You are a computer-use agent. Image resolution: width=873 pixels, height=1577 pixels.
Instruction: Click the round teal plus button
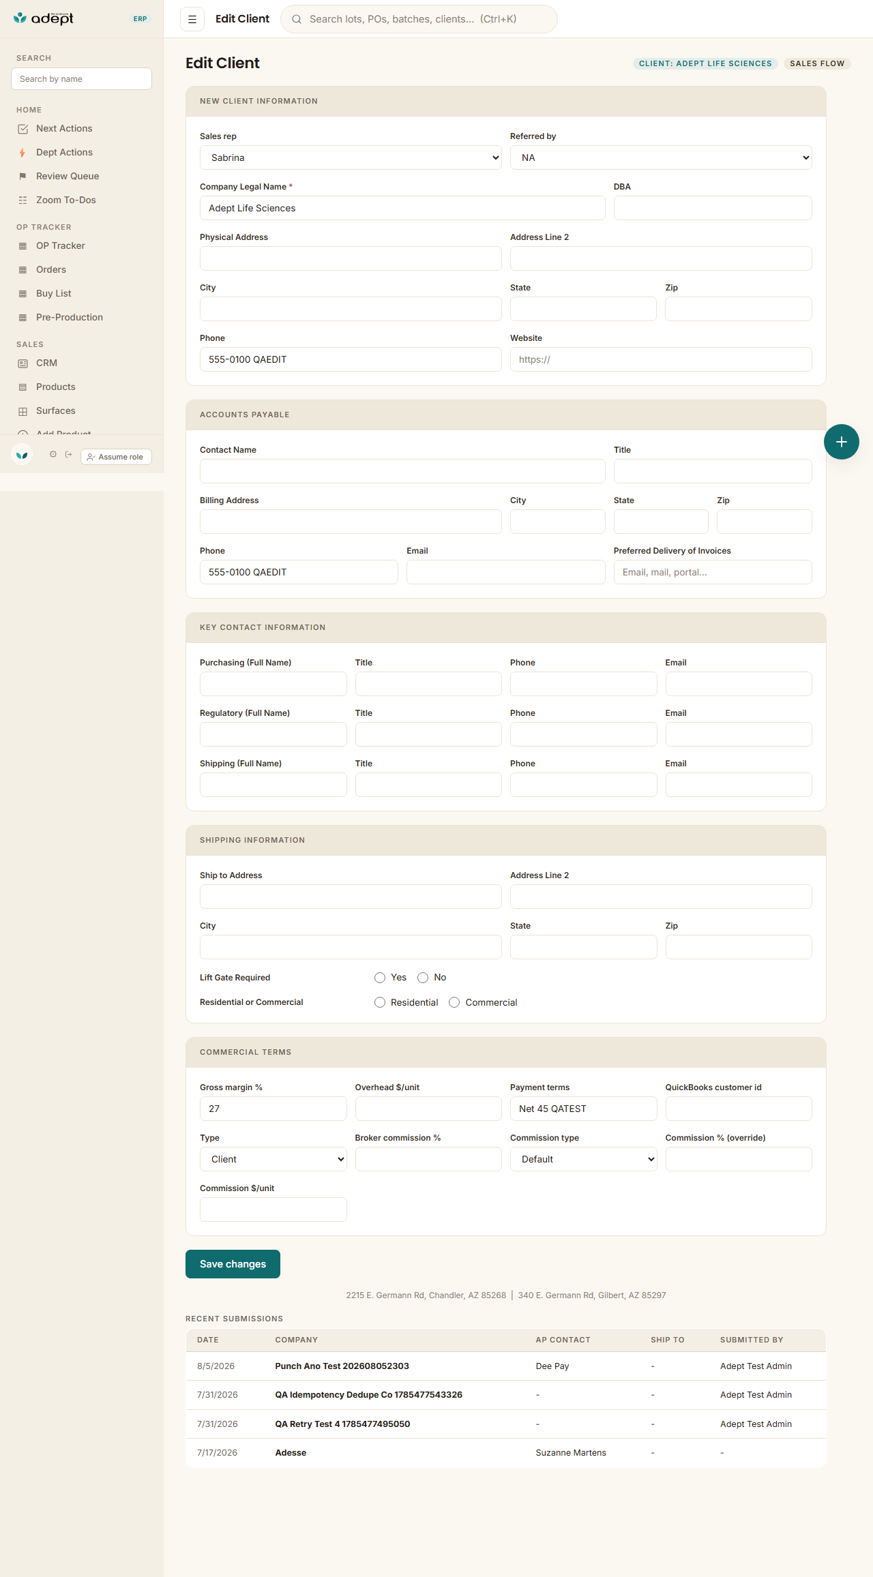842,442
